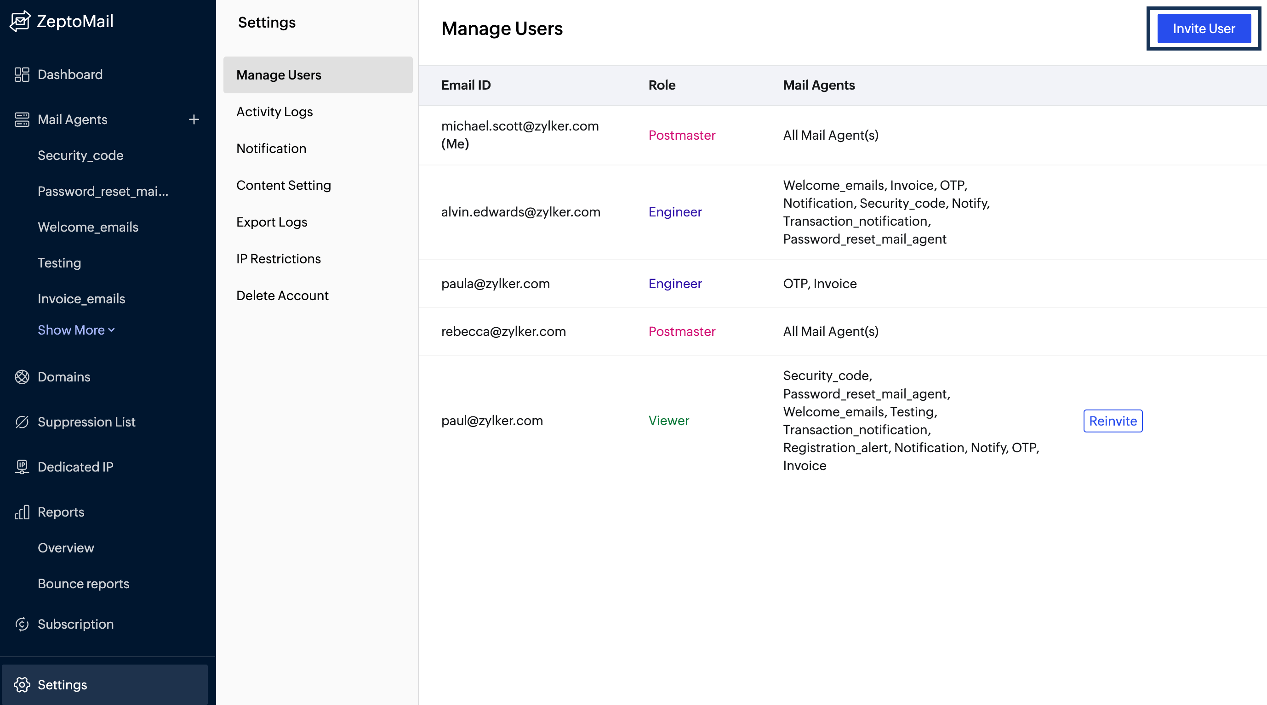The image size is (1267, 705).
Task: Click the ZeptoMail logo icon
Action: (x=20, y=21)
